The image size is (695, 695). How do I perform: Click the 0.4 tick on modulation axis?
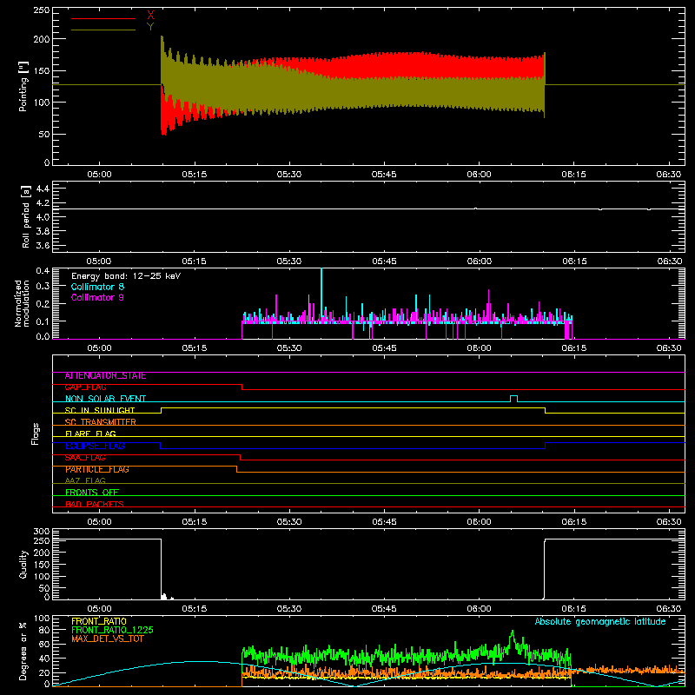point(43,270)
